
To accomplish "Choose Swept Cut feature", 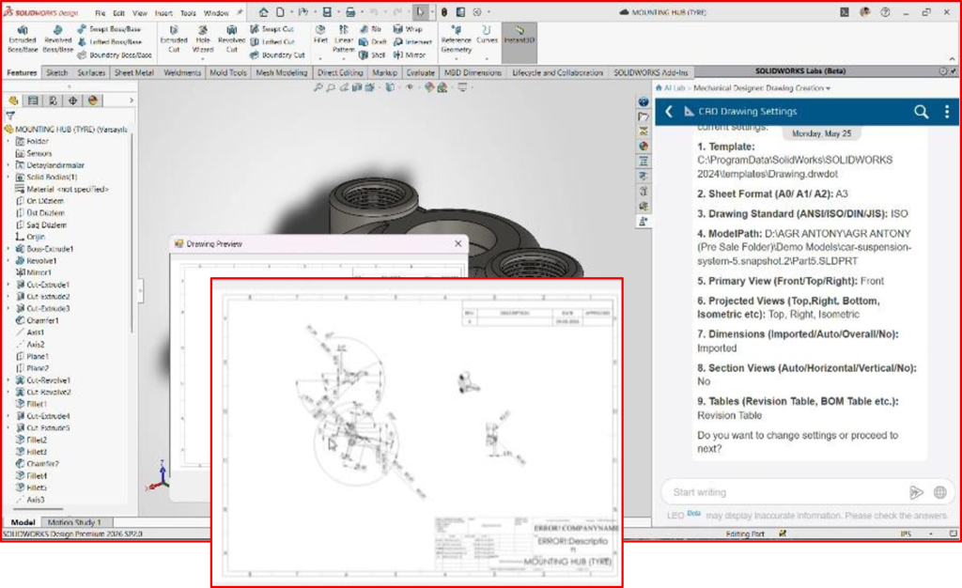I will pos(272,29).
